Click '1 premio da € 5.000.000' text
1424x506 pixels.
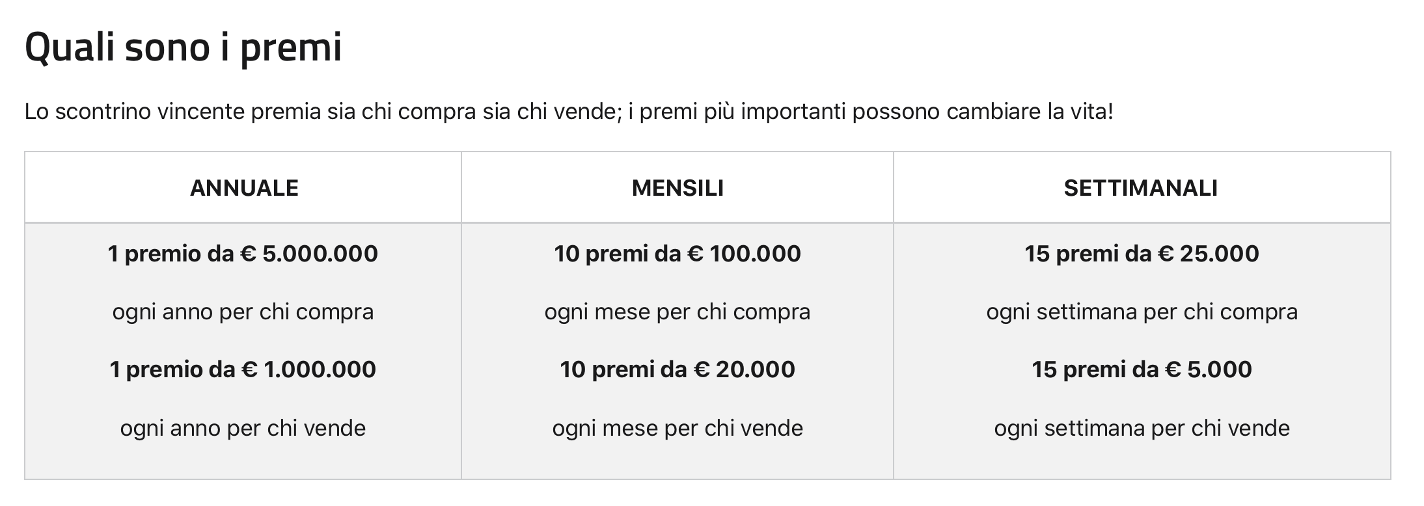click(243, 254)
